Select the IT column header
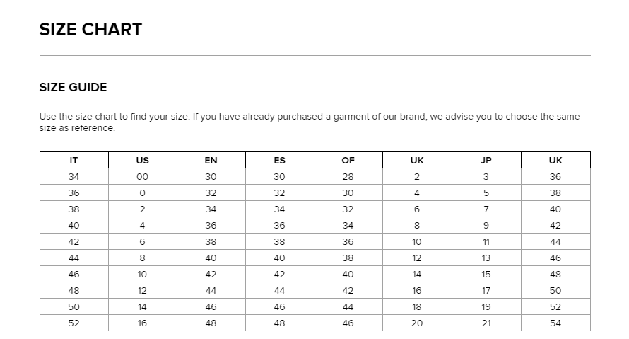629x339 pixels. pyautogui.click(x=74, y=160)
